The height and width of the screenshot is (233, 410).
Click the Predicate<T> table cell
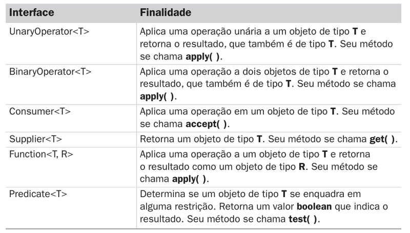click(38, 194)
